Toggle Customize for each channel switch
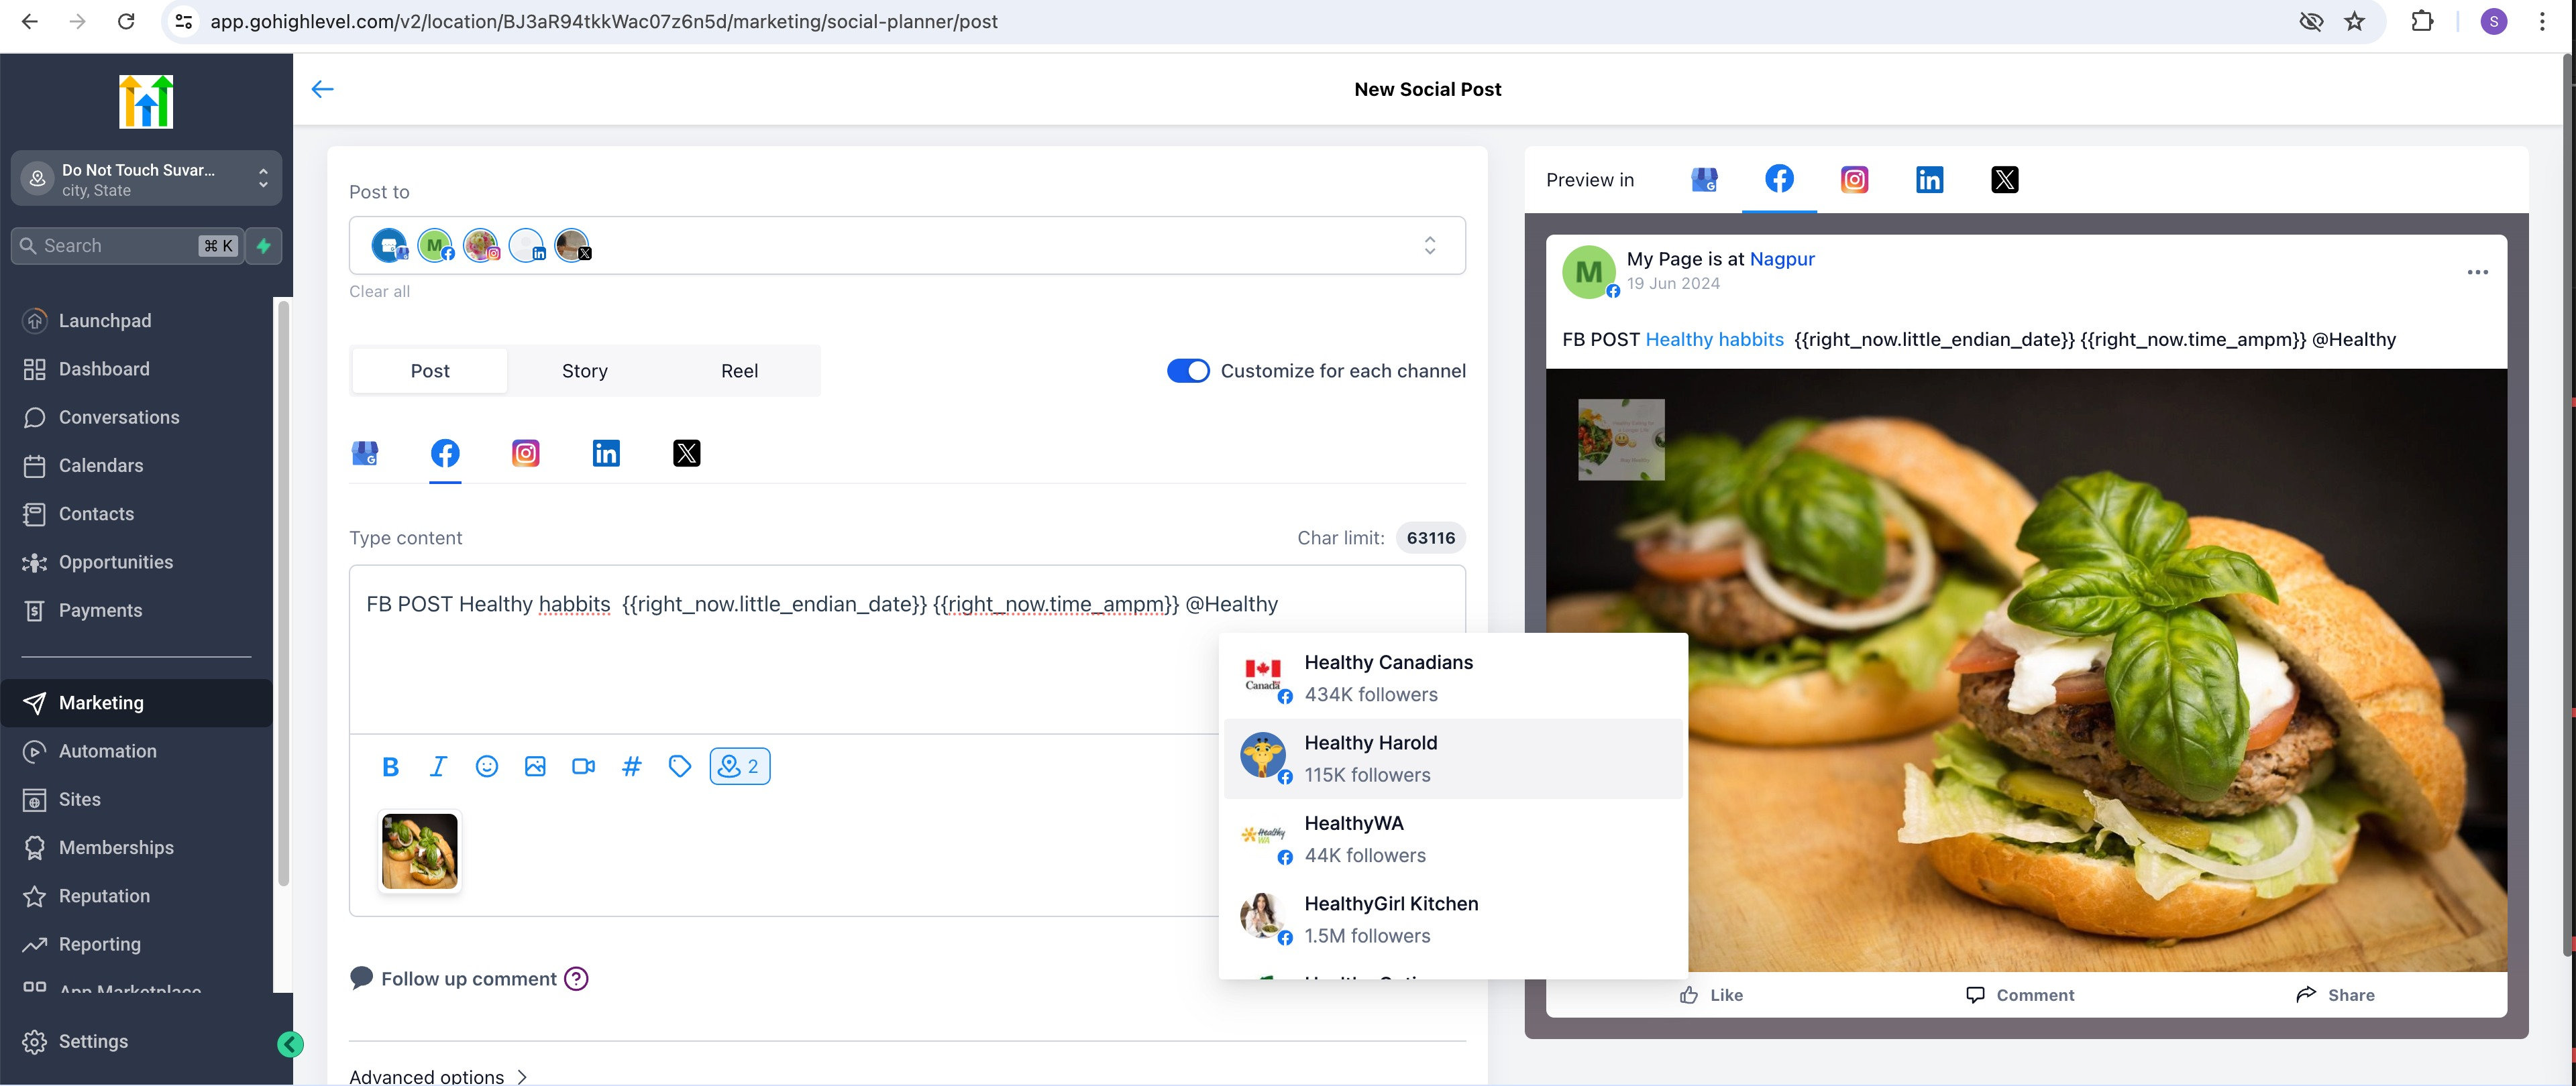 [x=1188, y=371]
